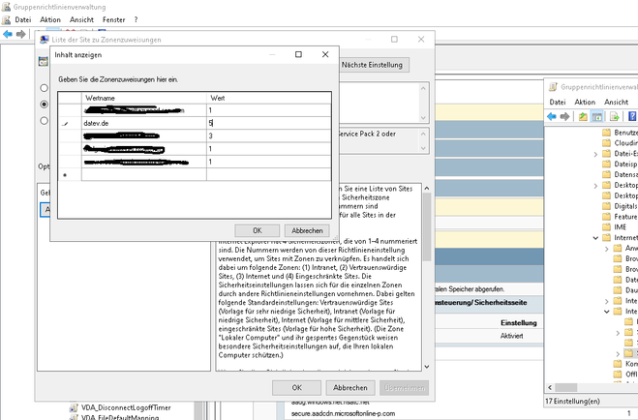Open the Ansicht menu in main window
Screen dimensions: 638x420
click(82, 19)
